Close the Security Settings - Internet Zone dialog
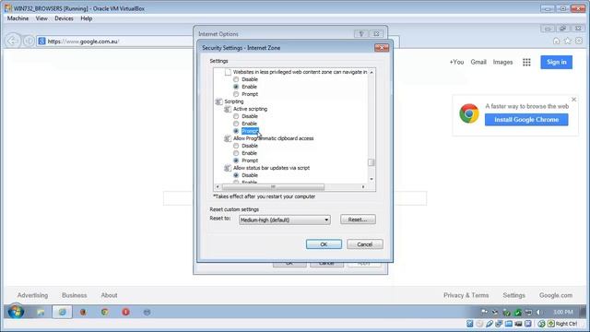The height and width of the screenshot is (332, 590). (x=382, y=48)
